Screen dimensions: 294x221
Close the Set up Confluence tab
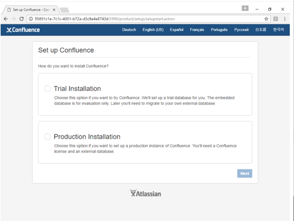54,10
